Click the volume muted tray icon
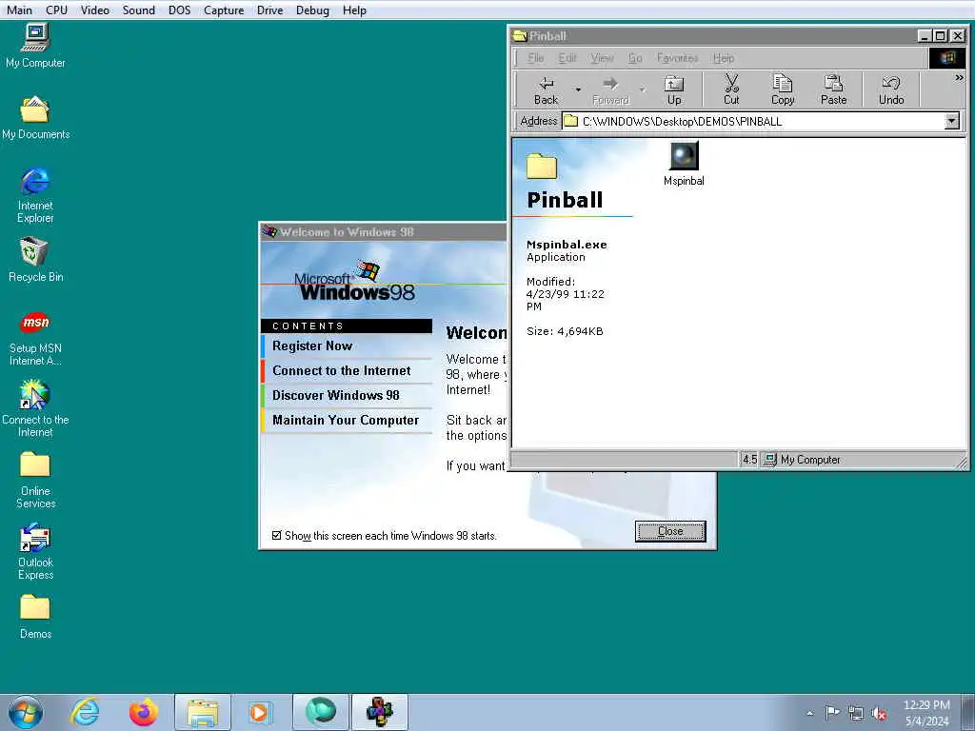Screen dimensions: 975x731 coord(878,713)
